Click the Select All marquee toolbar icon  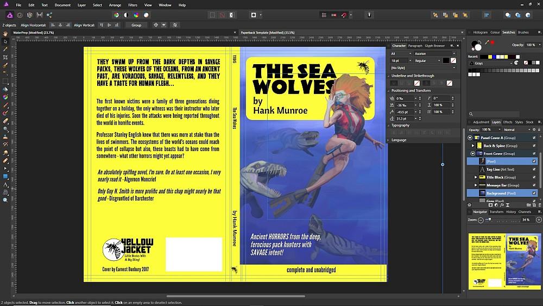[212, 15]
